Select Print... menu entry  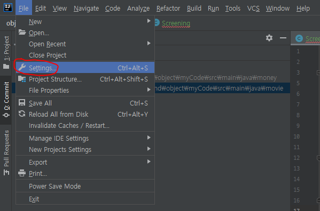pyautogui.click(x=85, y=173)
